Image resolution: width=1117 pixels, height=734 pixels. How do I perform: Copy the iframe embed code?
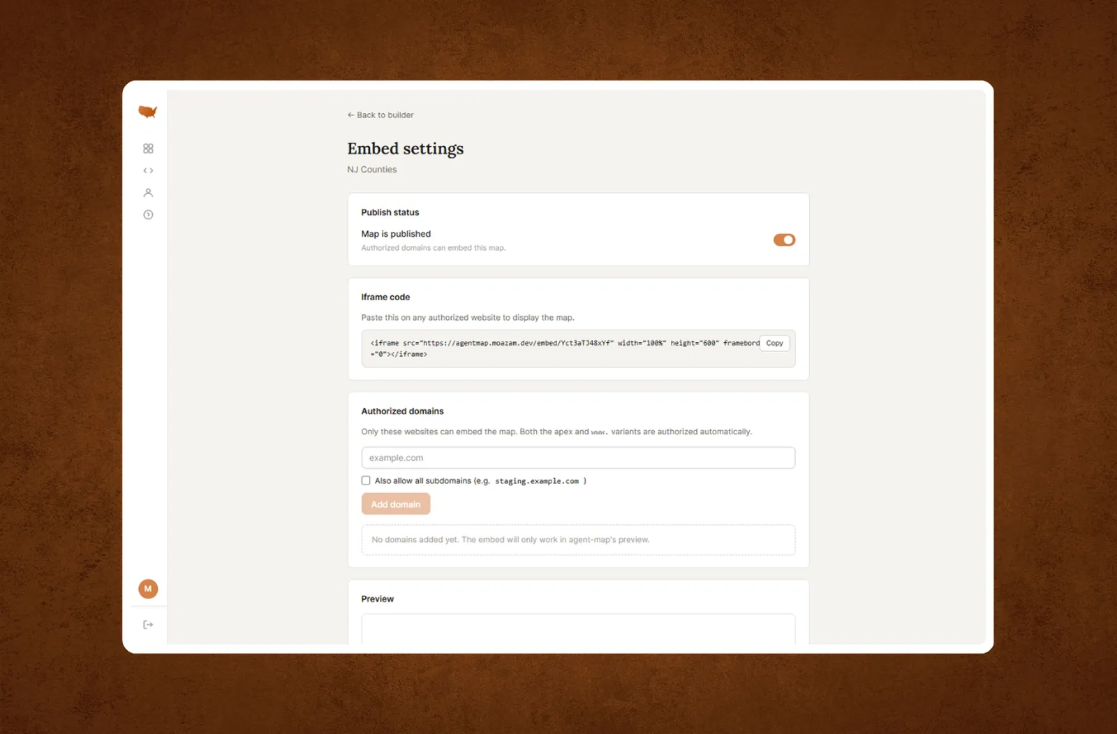click(x=774, y=343)
